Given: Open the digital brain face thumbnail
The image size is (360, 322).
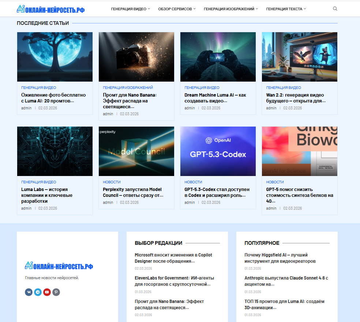Looking at the screenshot, I should [x=55, y=151].
